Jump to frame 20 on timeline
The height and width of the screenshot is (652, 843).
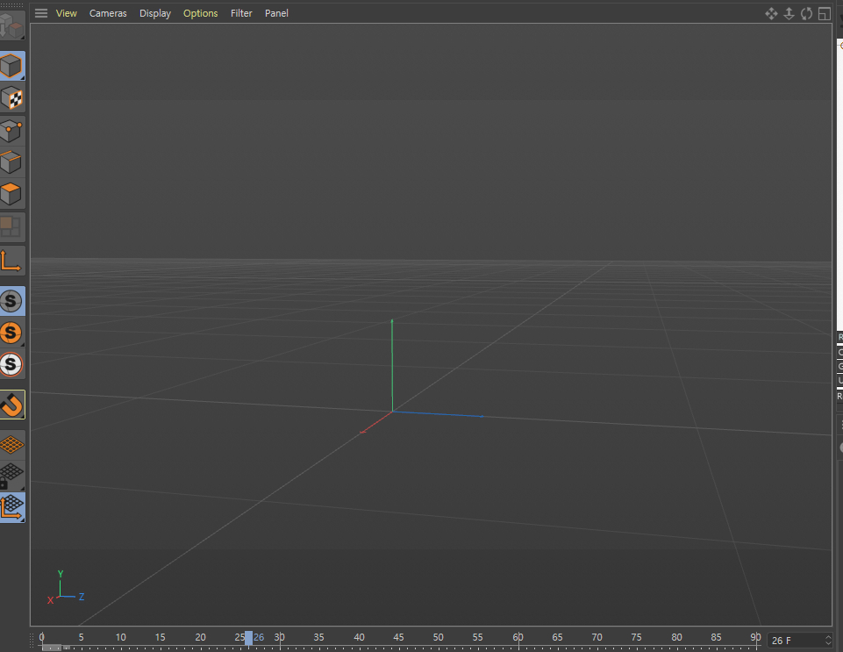point(200,637)
